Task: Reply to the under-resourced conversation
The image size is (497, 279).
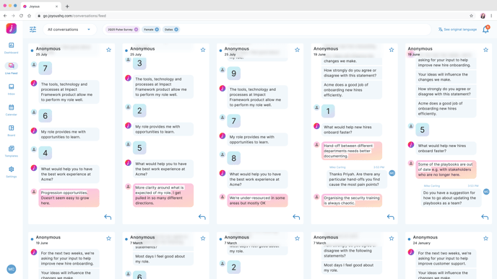Action: click(296, 217)
